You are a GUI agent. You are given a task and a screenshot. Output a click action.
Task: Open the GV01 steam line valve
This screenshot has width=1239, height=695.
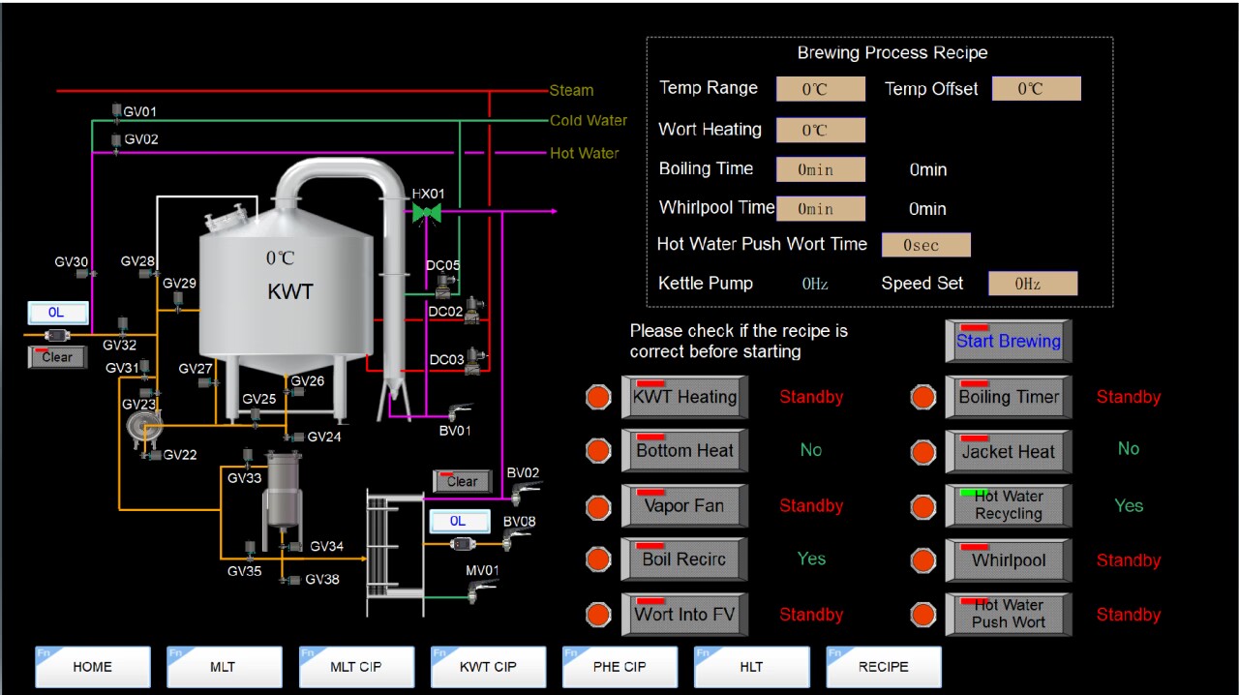[116, 111]
